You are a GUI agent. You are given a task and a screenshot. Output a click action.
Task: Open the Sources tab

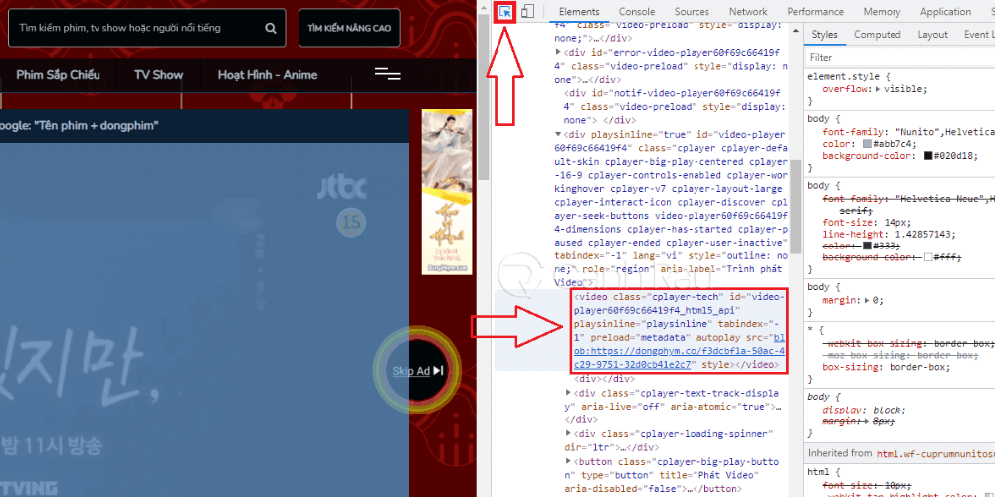tap(692, 11)
